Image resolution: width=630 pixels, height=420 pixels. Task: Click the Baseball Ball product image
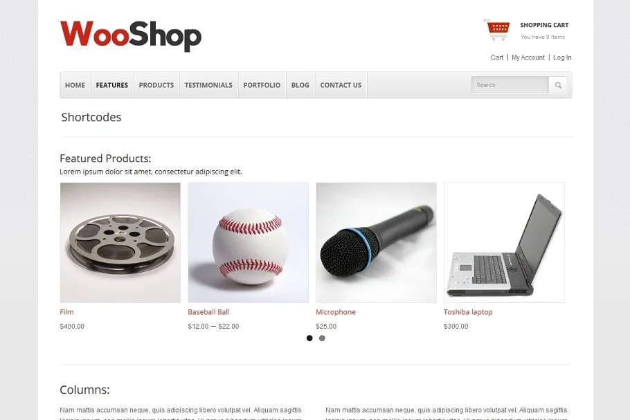click(249, 243)
